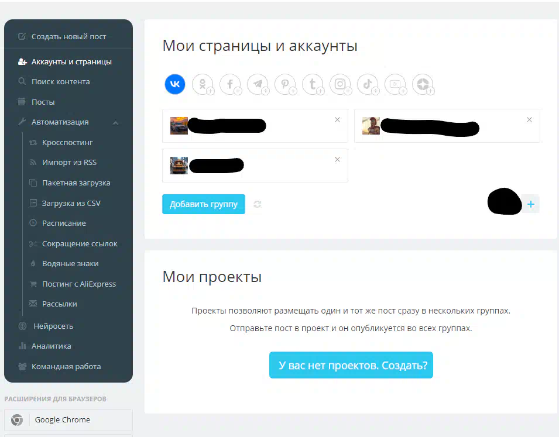Click the RSS icon beside Импорт из RSS
559x437 pixels.
[x=33, y=163]
